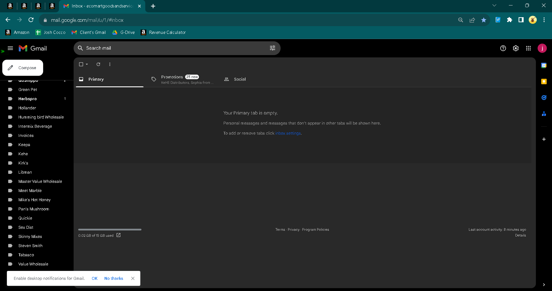This screenshot has width=552, height=291.
Task: Open the Chrome tab search dropdown
Action: (x=494, y=5)
